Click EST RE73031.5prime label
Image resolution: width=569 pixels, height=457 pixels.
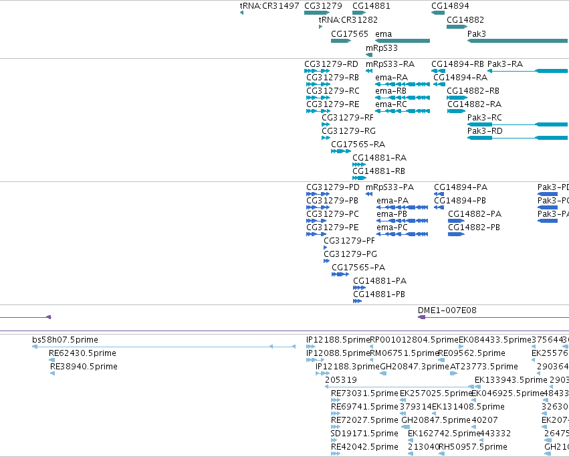[x=364, y=393]
